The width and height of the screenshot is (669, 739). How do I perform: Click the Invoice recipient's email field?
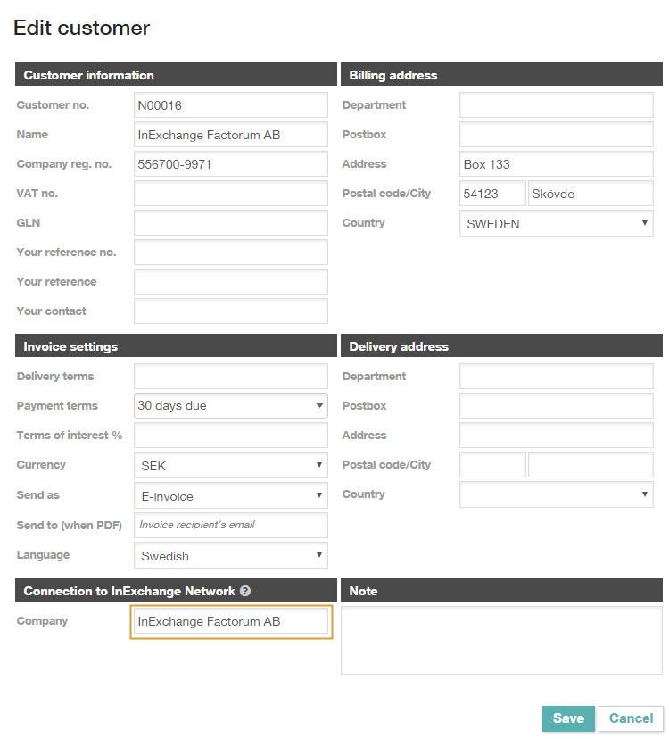pyautogui.click(x=231, y=525)
